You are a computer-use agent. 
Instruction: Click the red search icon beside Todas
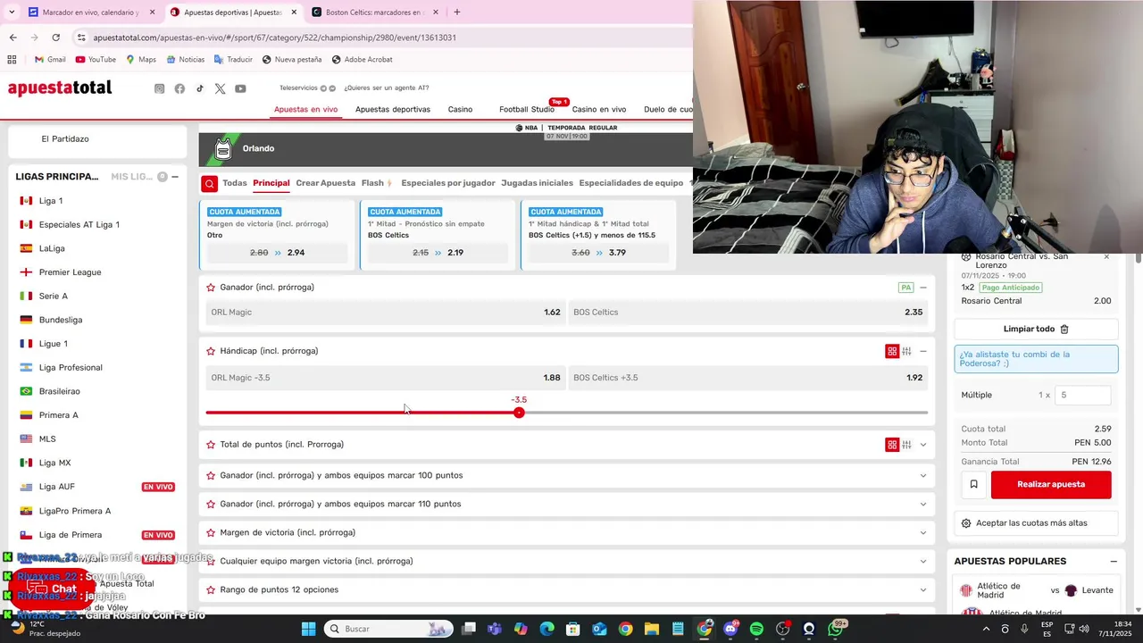(209, 184)
